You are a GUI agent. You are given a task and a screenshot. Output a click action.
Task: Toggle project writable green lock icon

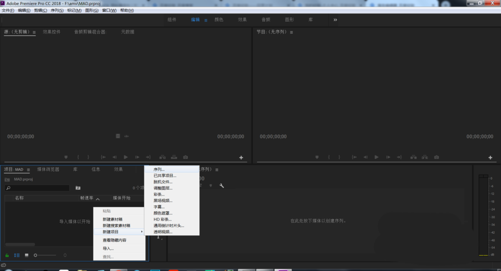(x=7, y=255)
